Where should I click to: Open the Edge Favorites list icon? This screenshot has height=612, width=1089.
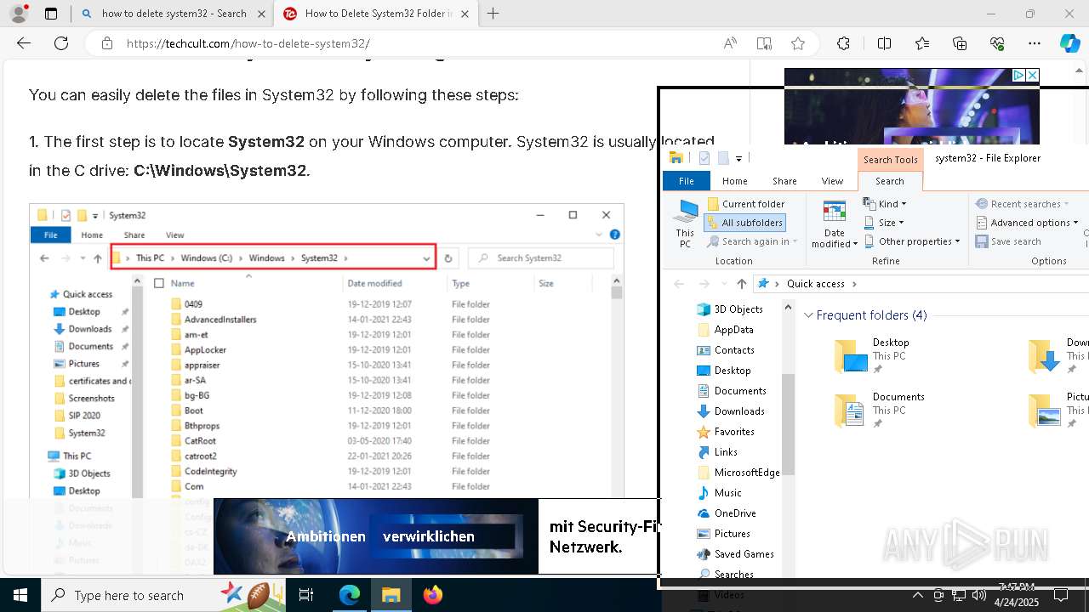coord(922,43)
